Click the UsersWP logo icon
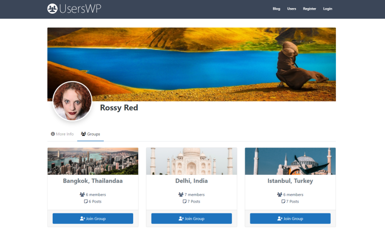385x231 pixels. point(52,9)
